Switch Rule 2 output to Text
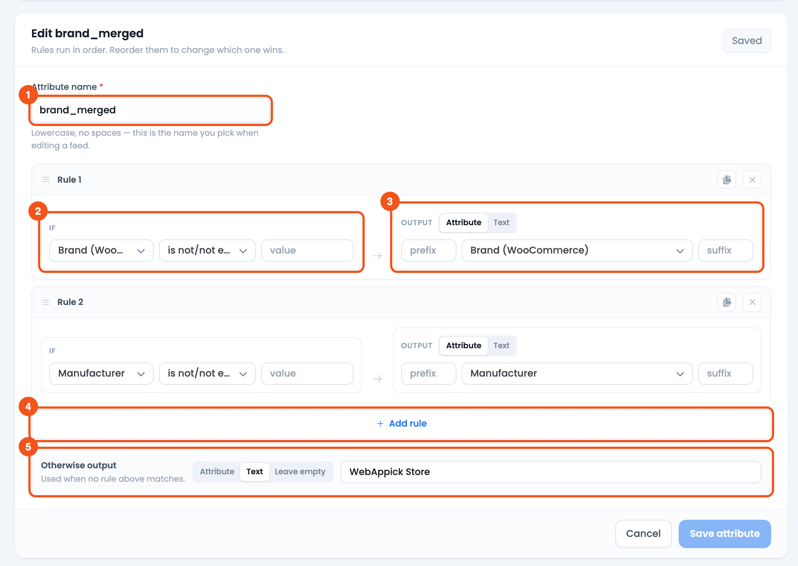 tap(501, 346)
